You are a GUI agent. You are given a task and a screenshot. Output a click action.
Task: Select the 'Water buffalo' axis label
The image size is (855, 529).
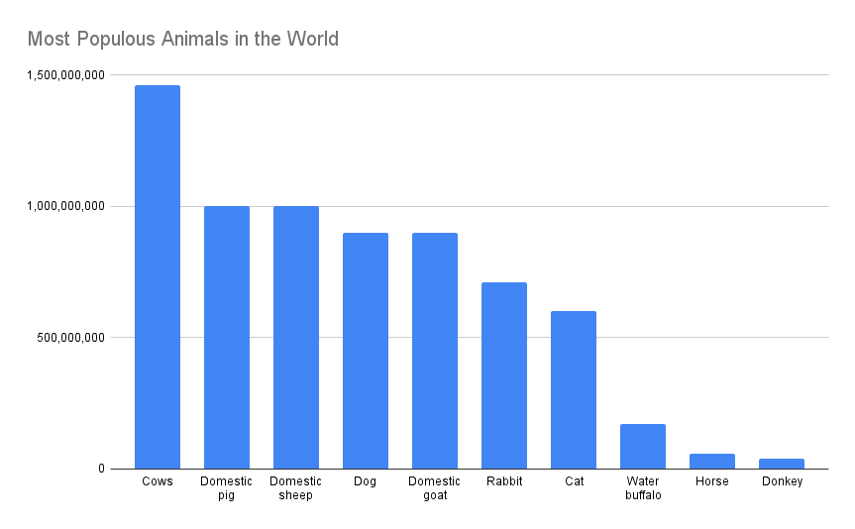tap(643, 488)
